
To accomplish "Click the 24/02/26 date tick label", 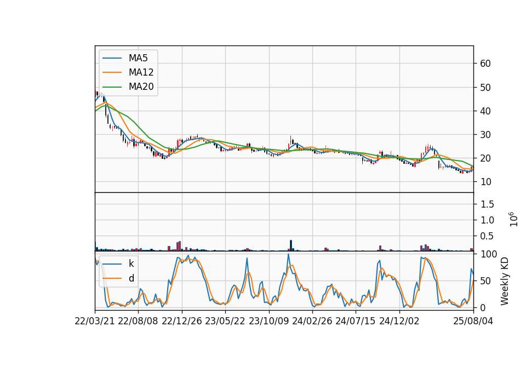I will pyautogui.click(x=312, y=321).
